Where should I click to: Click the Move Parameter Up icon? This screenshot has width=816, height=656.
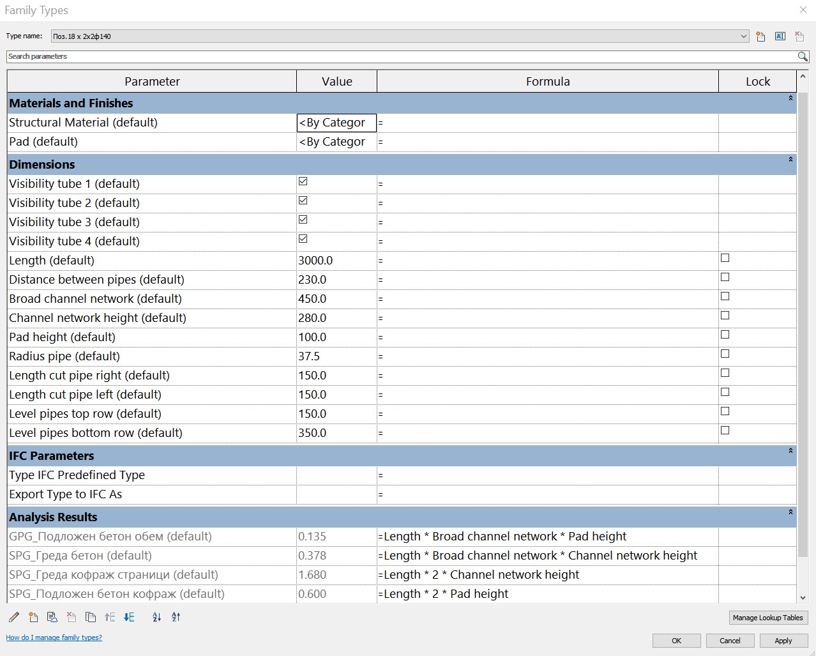(110, 617)
